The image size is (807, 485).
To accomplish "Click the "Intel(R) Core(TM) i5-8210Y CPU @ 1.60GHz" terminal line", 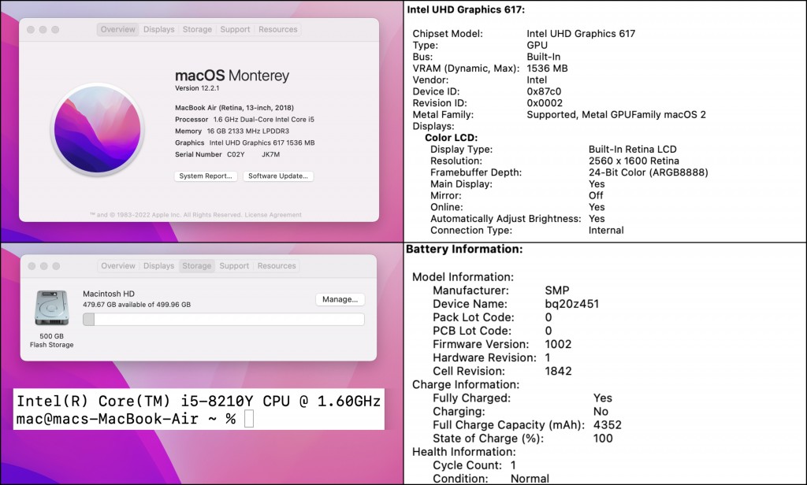I will [x=199, y=401].
